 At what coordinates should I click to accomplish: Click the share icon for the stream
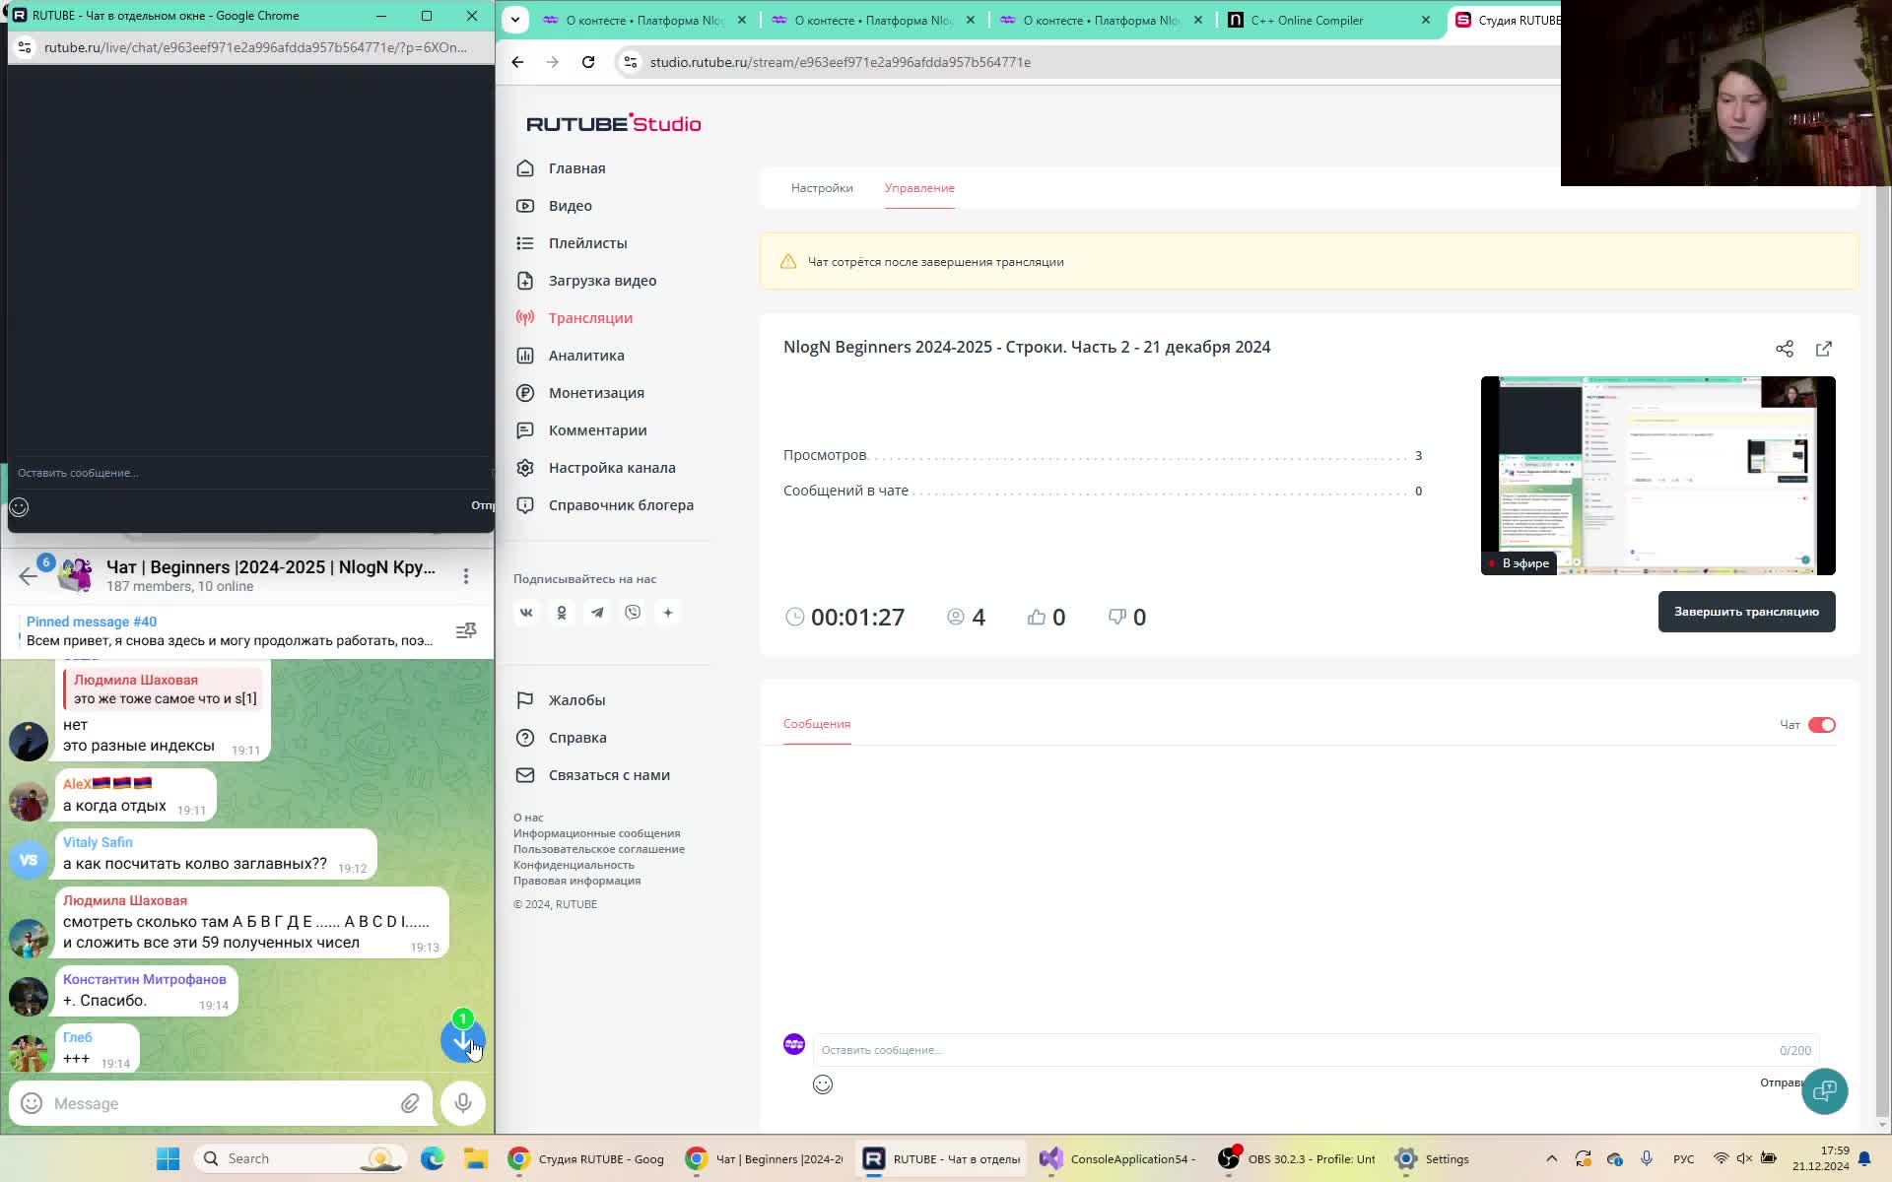coord(1784,349)
